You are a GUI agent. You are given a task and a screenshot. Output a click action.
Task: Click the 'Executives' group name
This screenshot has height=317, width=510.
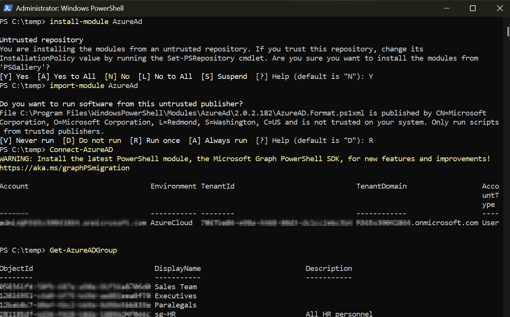click(x=176, y=296)
